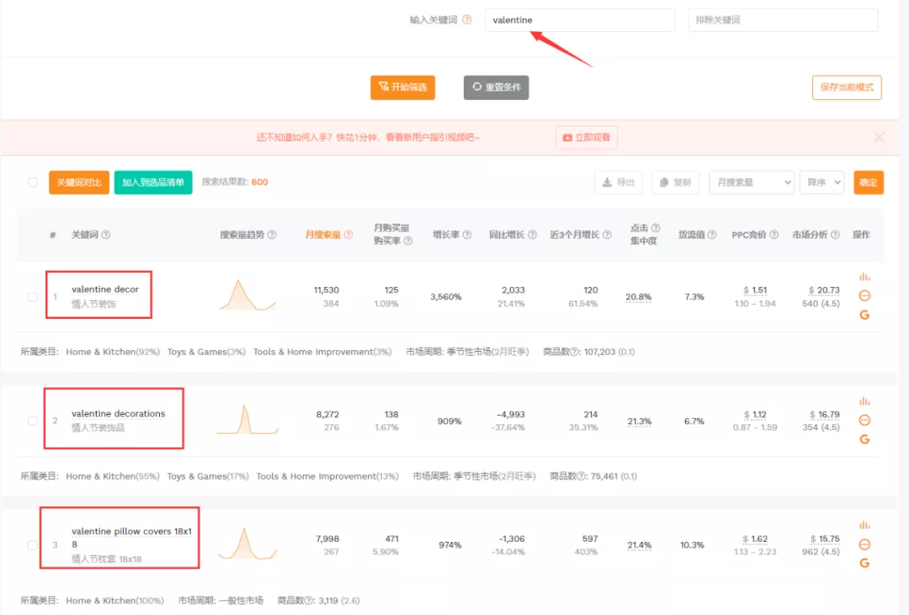909x615 pixels.
Task: Click the keyword input field containing valentine
Action: 579,19
